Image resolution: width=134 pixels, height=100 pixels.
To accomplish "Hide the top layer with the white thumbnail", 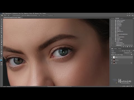I will (112, 57).
